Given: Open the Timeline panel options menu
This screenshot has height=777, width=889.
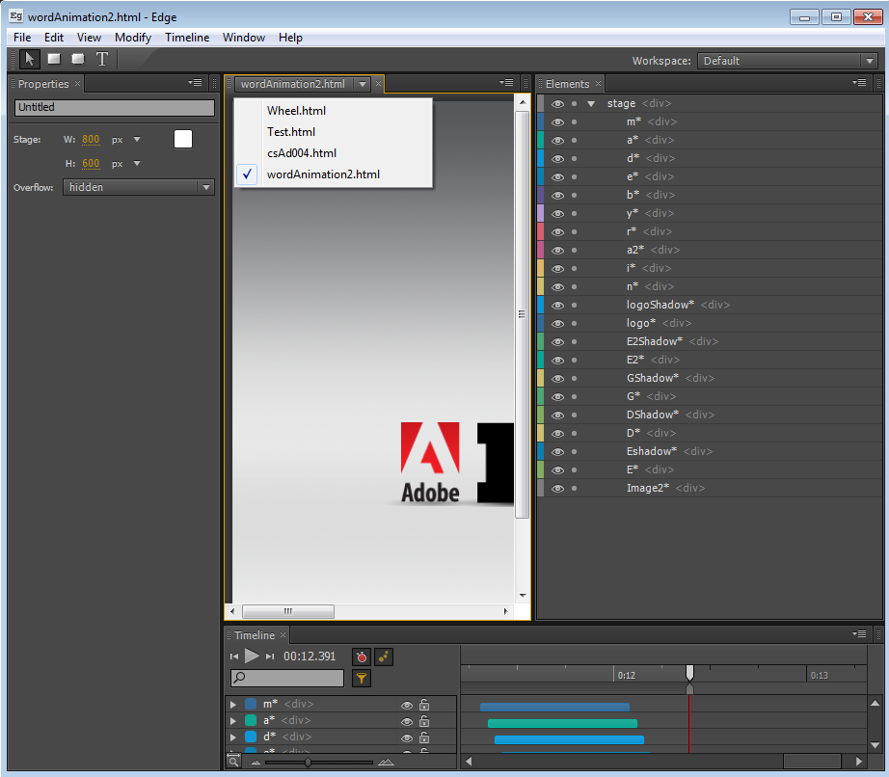Looking at the screenshot, I should (859, 633).
